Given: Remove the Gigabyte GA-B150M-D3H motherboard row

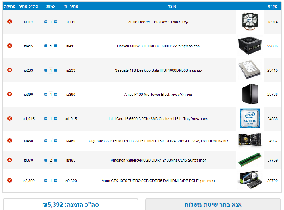Looking at the screenshot, I should 10,140.
